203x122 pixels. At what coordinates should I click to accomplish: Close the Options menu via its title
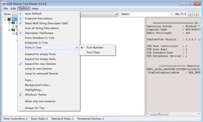coord(24,8)
